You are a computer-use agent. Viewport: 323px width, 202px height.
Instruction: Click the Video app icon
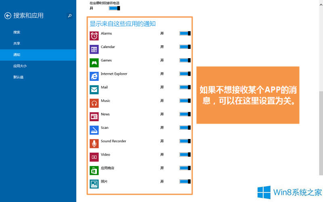tap(94, 157)
